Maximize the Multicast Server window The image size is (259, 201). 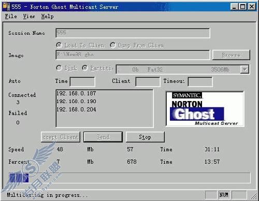coord(242,7)
